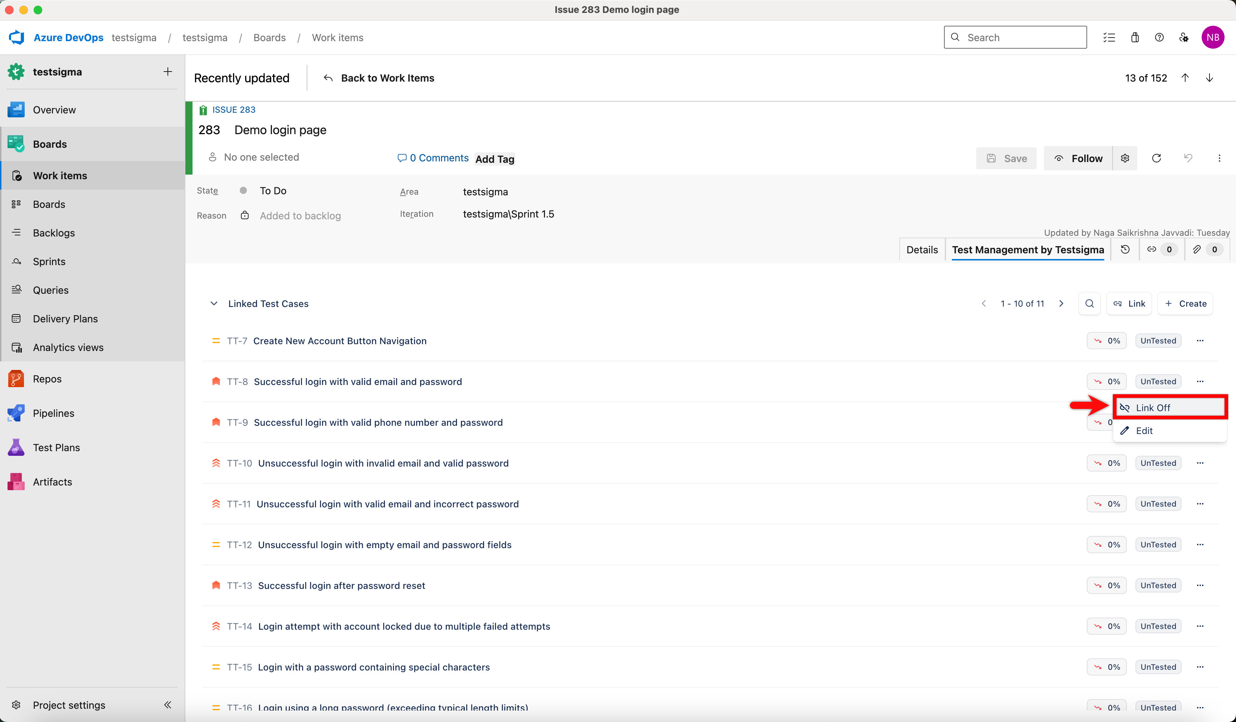Screen dimensions: 1236x722
Task: Open the State field showing To Do
Action: click(273, 190)
